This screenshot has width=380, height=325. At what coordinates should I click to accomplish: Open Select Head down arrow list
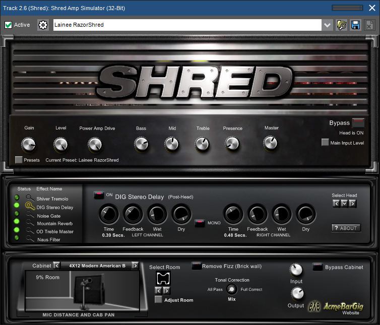point(344,204)
